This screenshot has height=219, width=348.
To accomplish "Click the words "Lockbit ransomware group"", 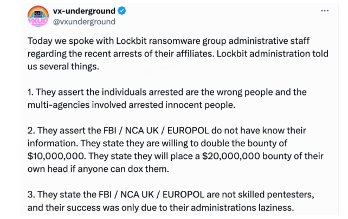I will [171, 41].
